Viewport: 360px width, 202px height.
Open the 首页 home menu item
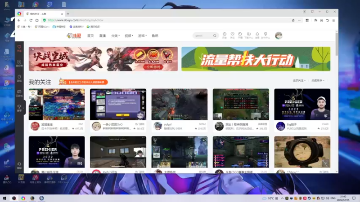tap(90, 36)
